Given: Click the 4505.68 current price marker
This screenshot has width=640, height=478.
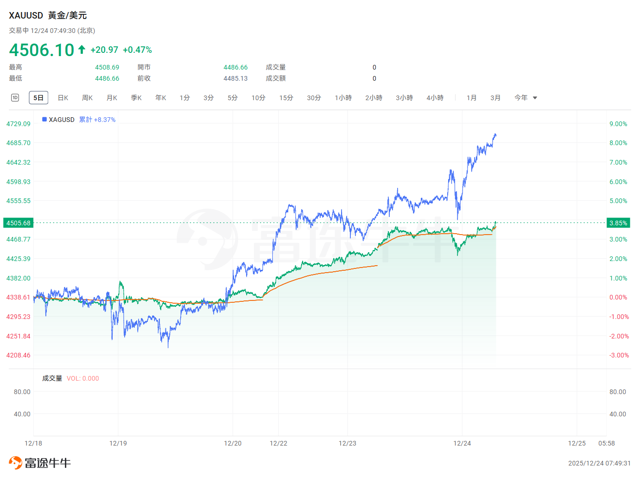Looking at the screenshot, I should 19,223.
